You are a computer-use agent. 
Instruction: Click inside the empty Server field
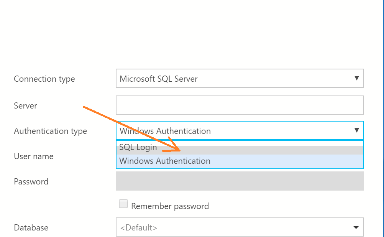(x=238, y=105)
